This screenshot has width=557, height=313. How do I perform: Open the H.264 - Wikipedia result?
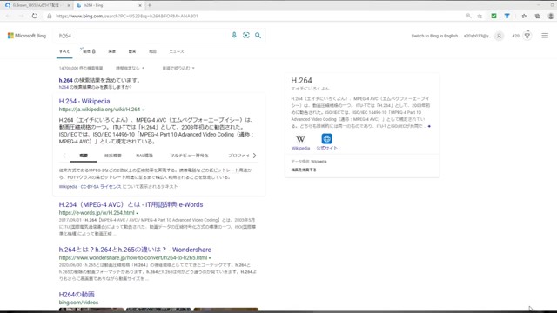point(84,101)
